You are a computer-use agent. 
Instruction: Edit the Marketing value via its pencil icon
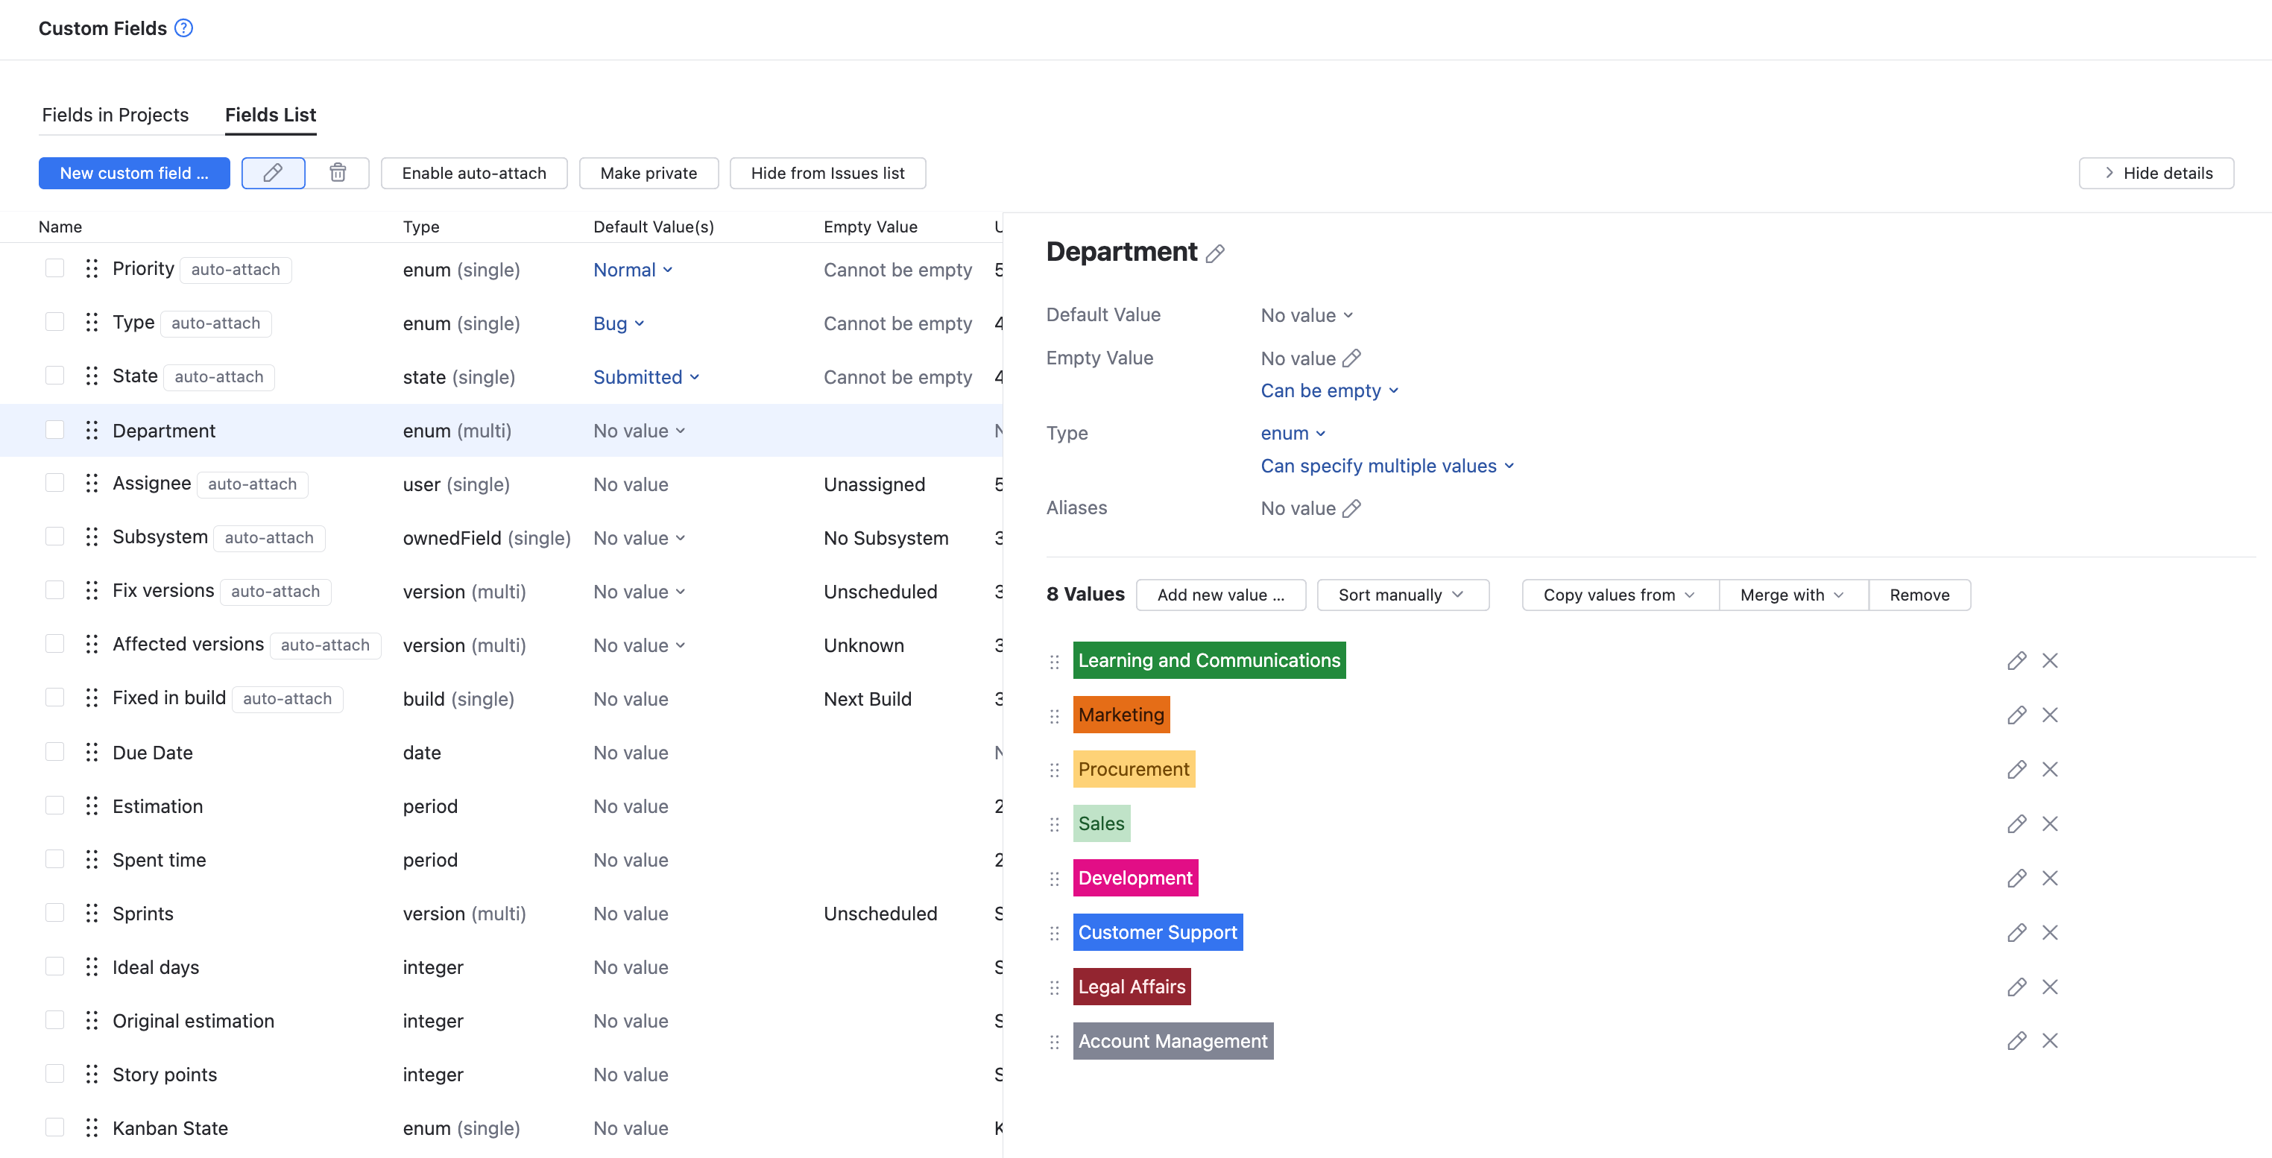tap(2017, 715)
